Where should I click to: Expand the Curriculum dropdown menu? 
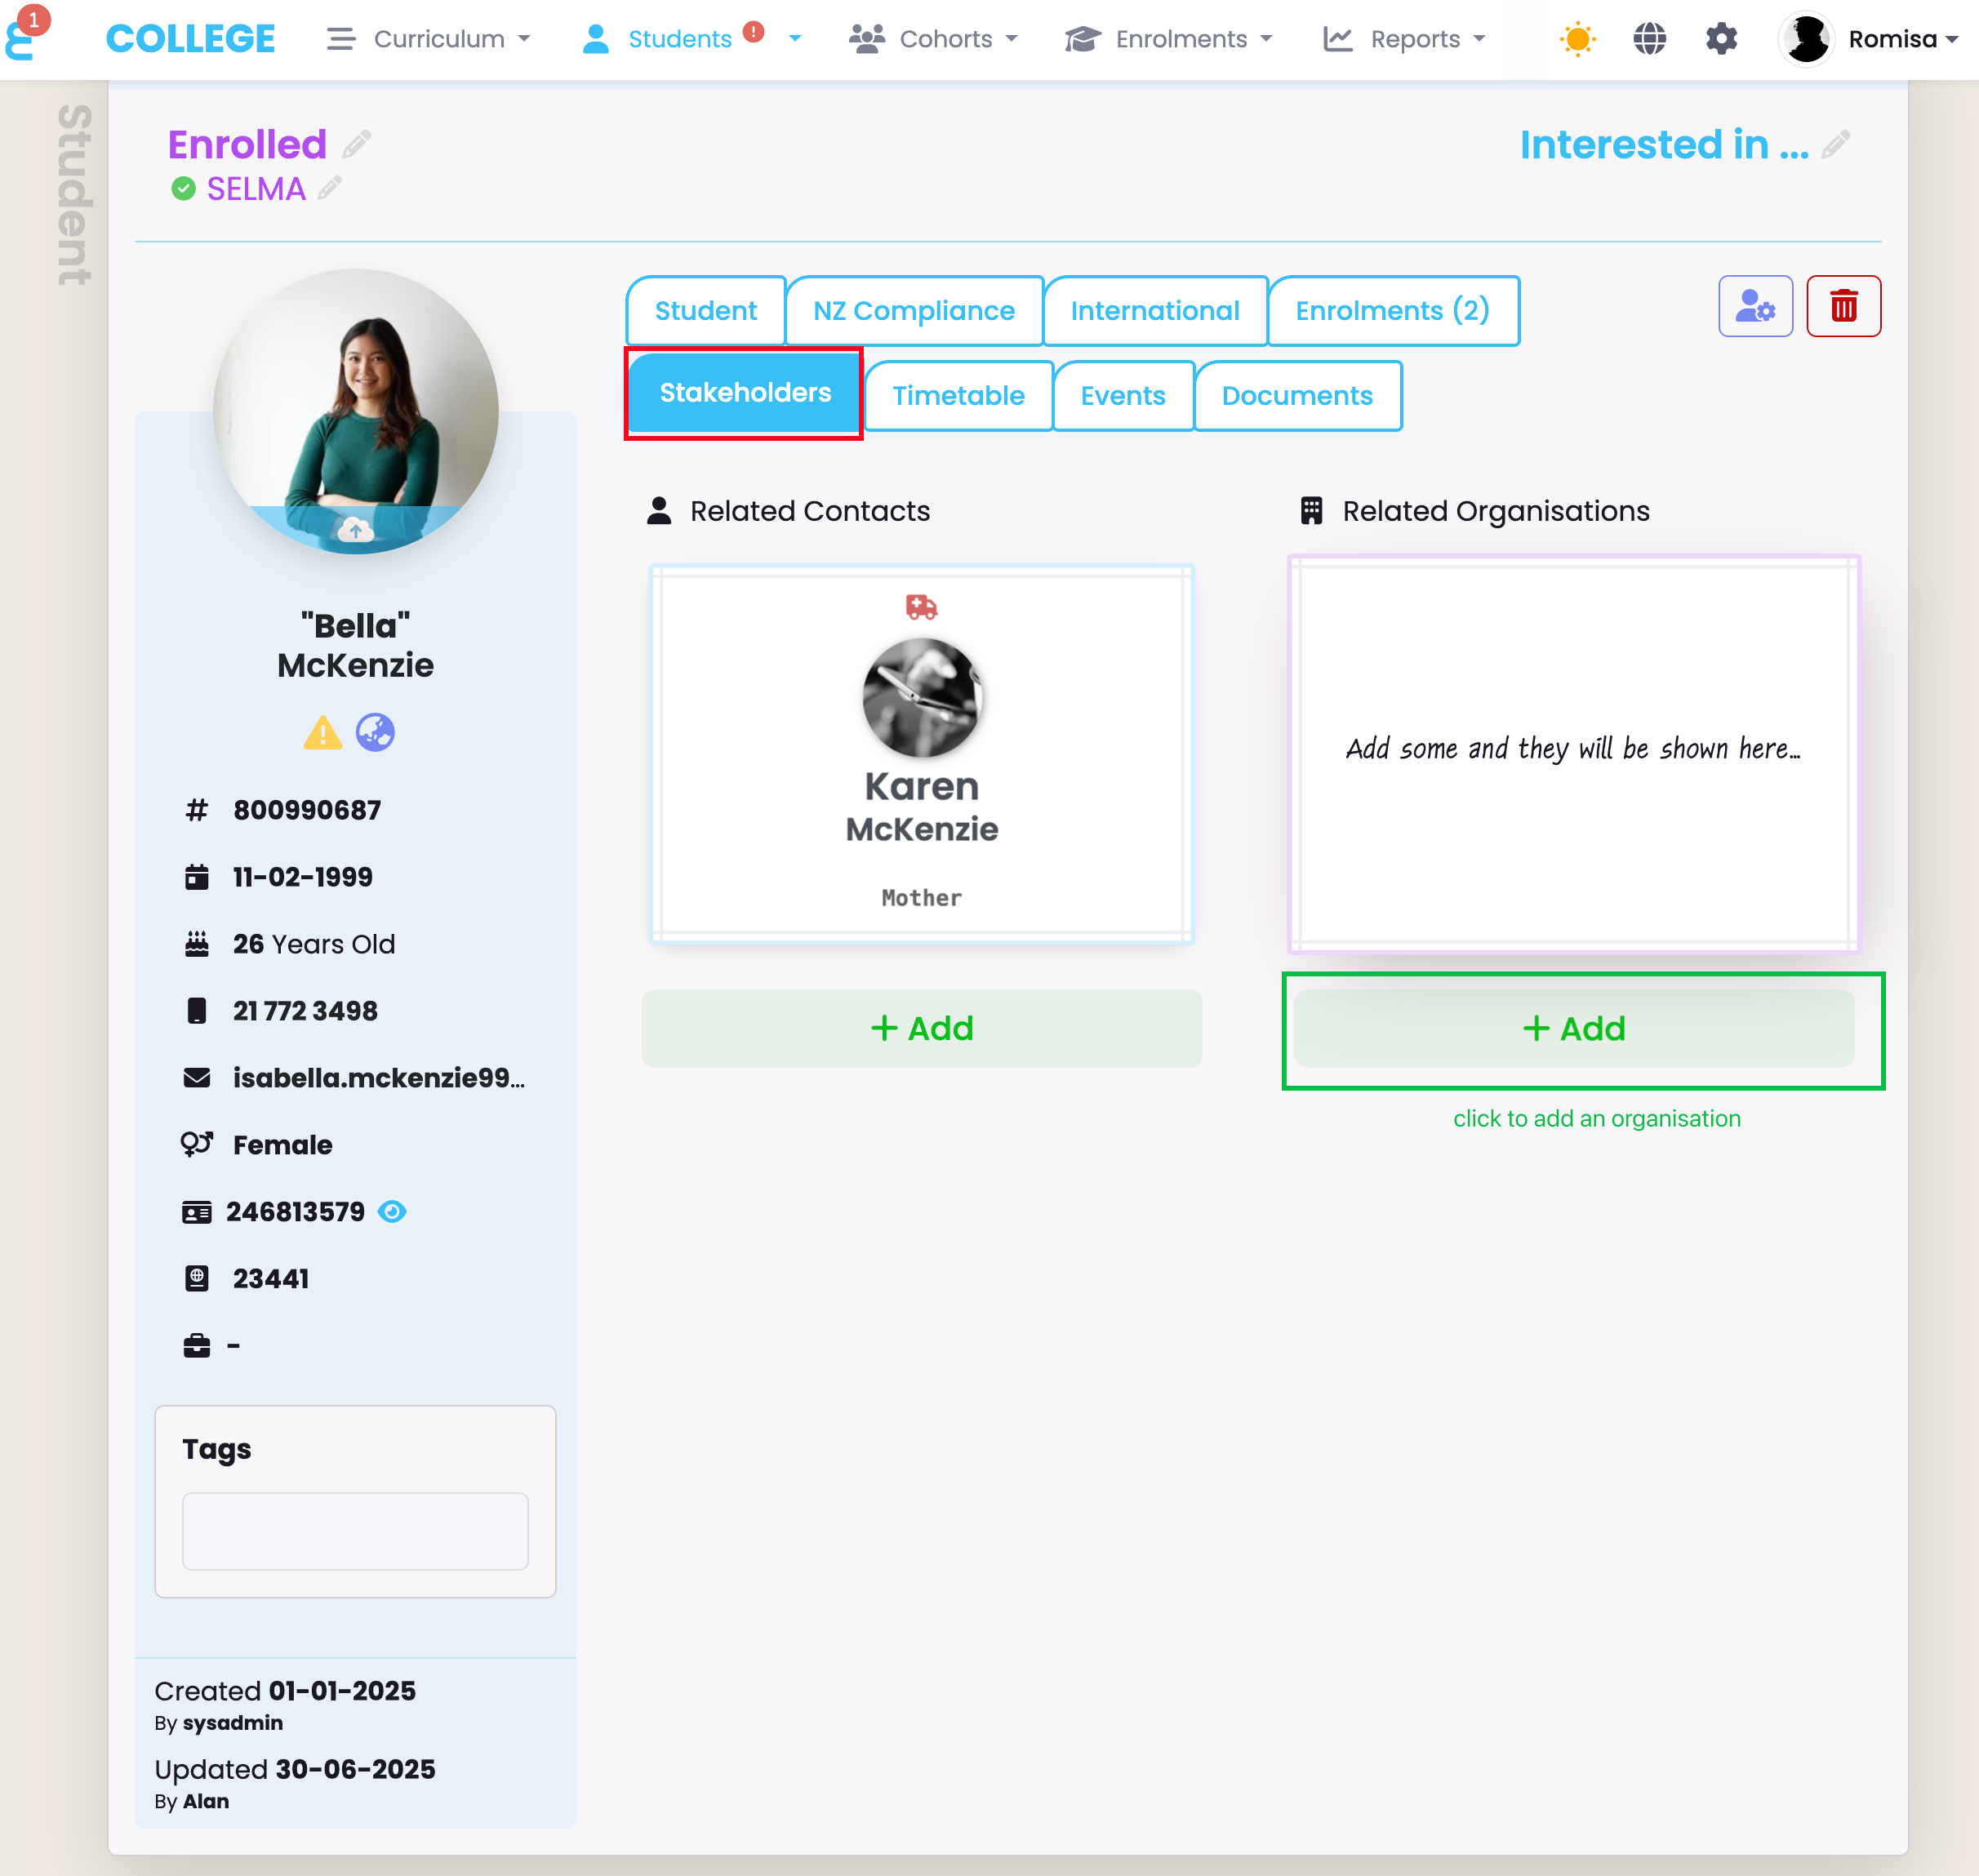click(429, 39)
